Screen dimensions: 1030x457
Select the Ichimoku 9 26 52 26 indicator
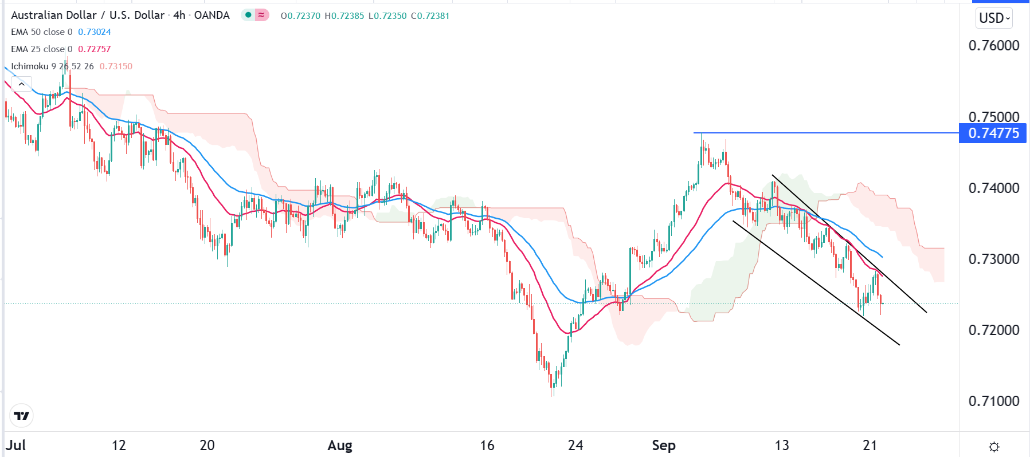click(x=53, y=66)
